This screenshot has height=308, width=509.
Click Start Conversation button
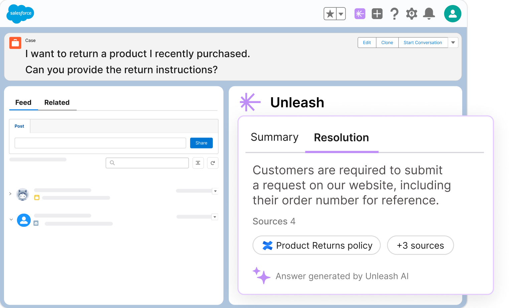423,42
